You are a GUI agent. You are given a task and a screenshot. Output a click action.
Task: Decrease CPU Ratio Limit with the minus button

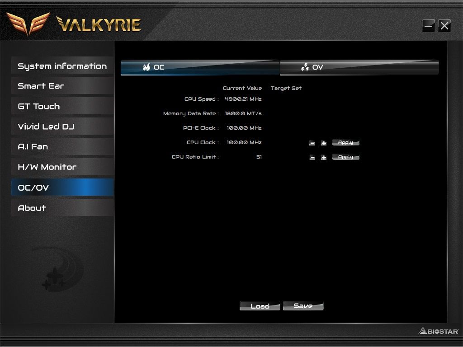[x=312, y=158]
